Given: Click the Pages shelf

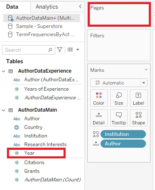Looking at the screenshot, I should pyautogui.click(x=119, y=14).
